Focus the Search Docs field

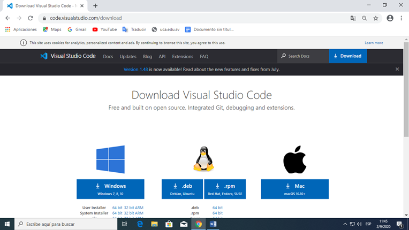click(x=303, y=56)
